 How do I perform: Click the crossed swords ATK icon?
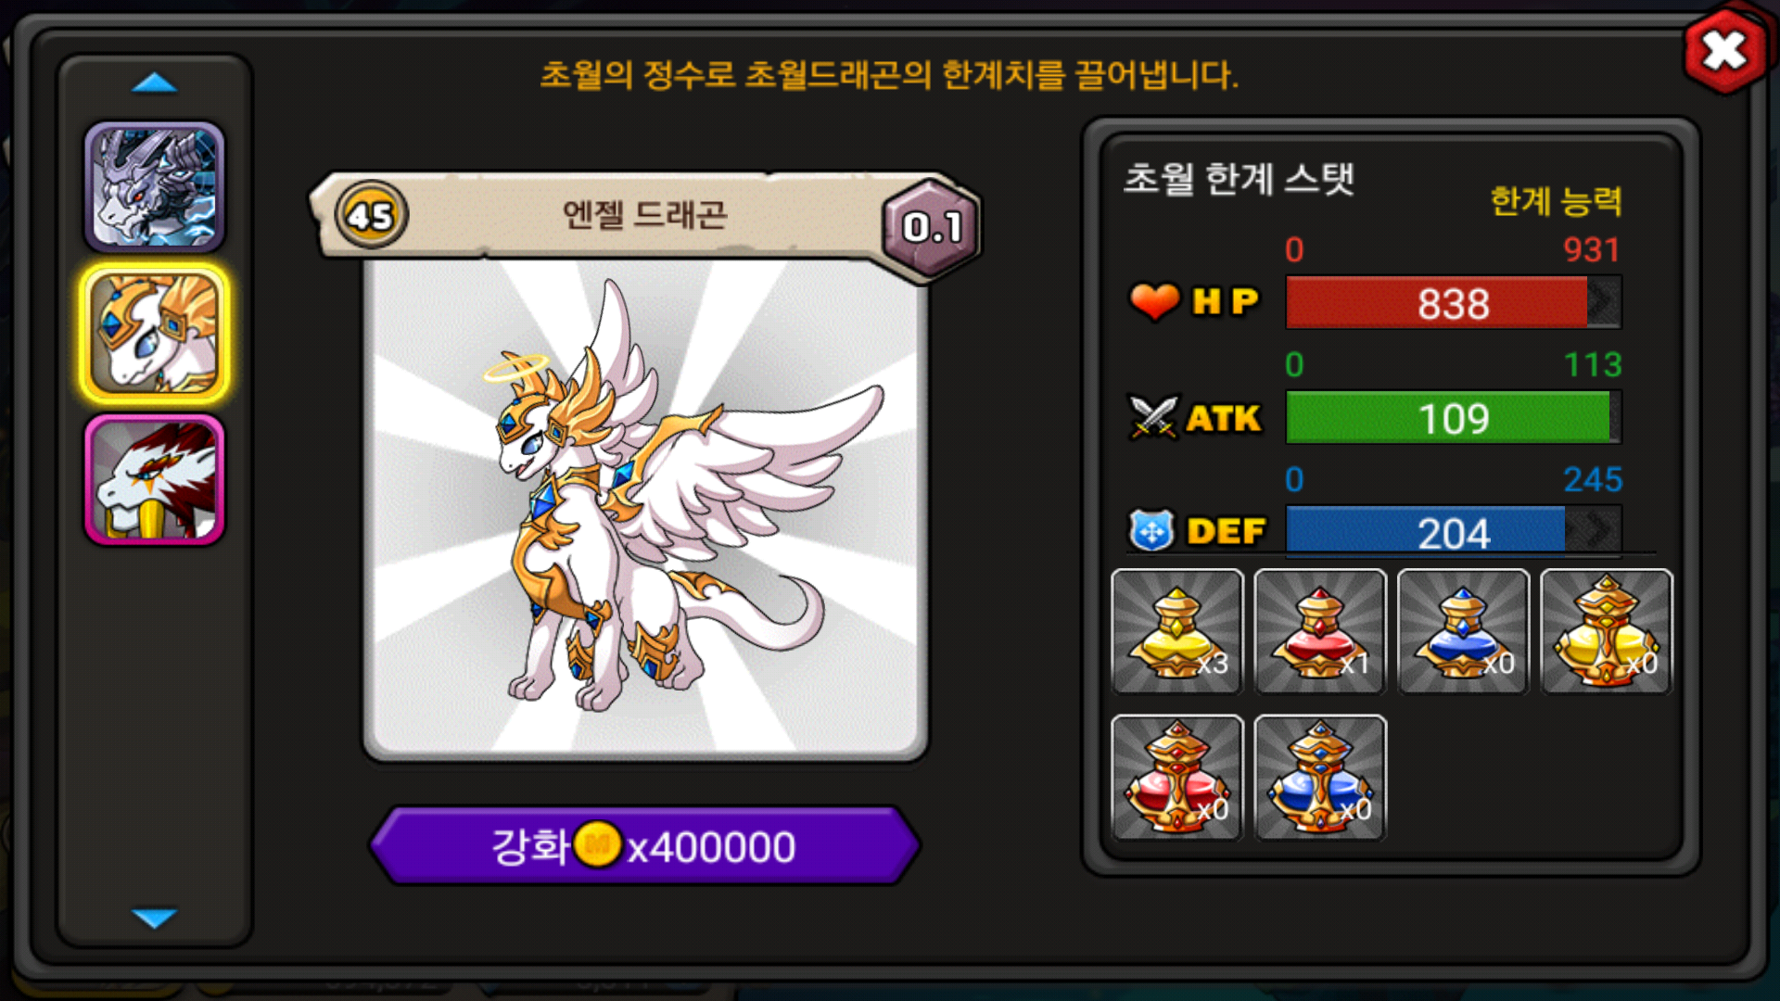pos(1152,417)
